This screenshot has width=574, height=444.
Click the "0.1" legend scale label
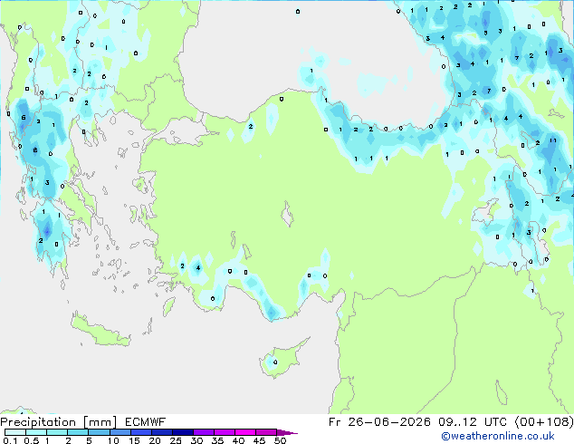[10, 440]
